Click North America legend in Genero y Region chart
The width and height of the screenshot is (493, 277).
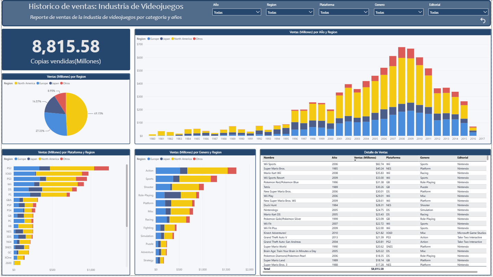point(181,159)
